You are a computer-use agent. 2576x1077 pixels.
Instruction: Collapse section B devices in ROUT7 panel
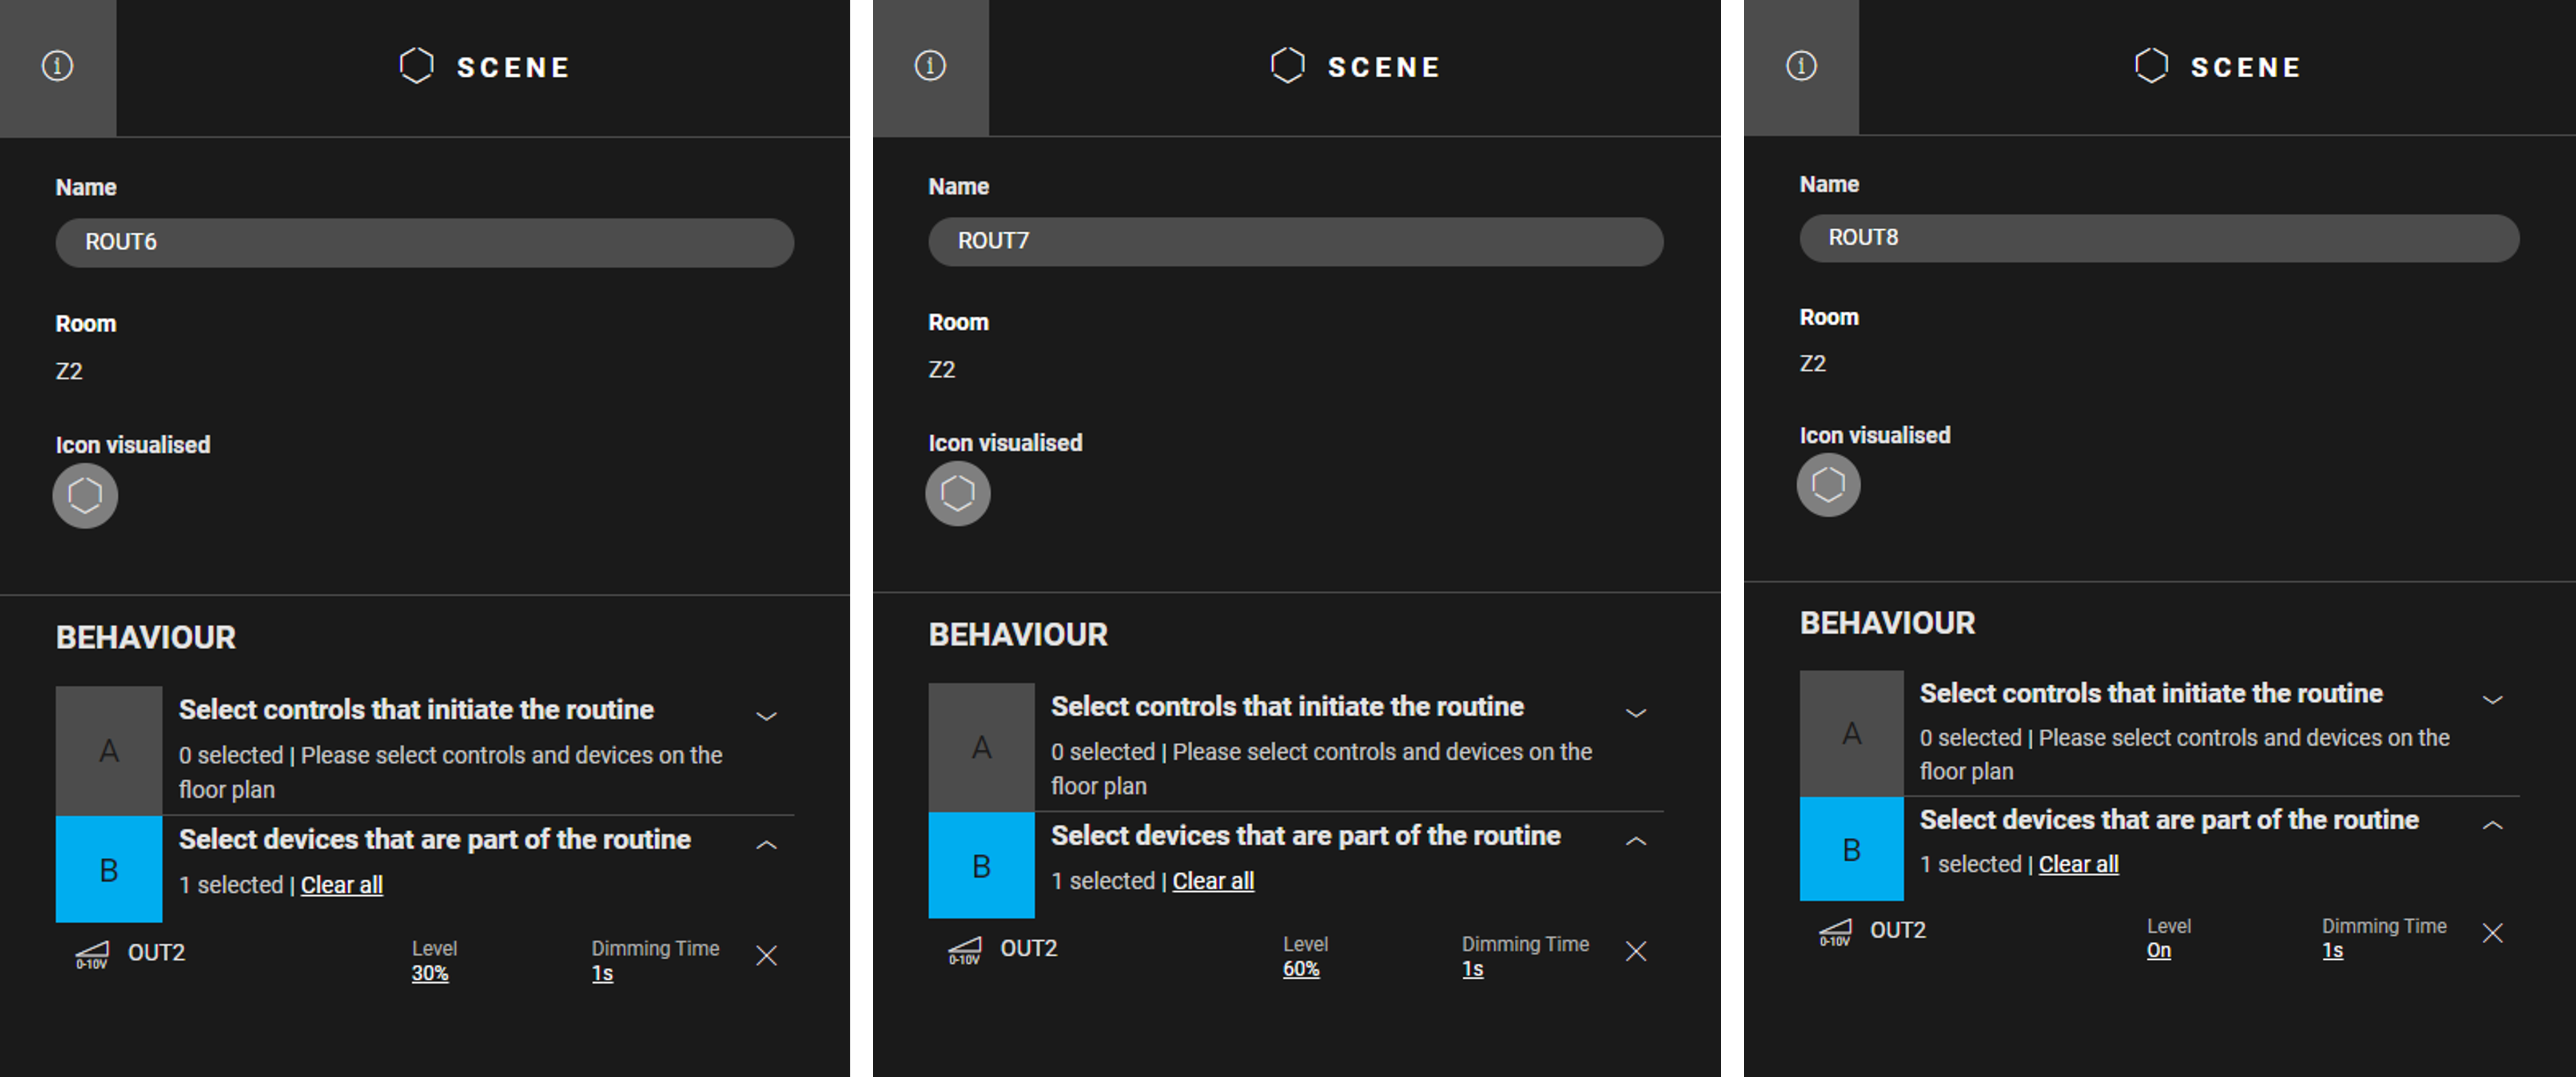point(1636,841)
